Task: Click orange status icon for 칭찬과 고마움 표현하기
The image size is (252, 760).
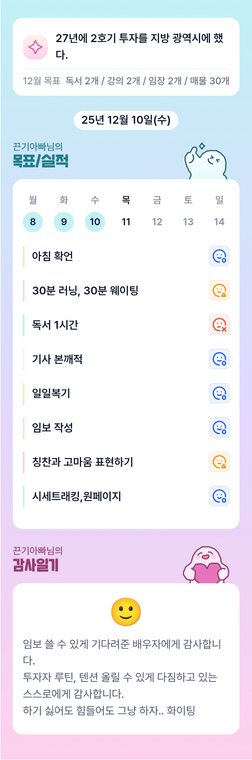Action: [x=219, y=462]
